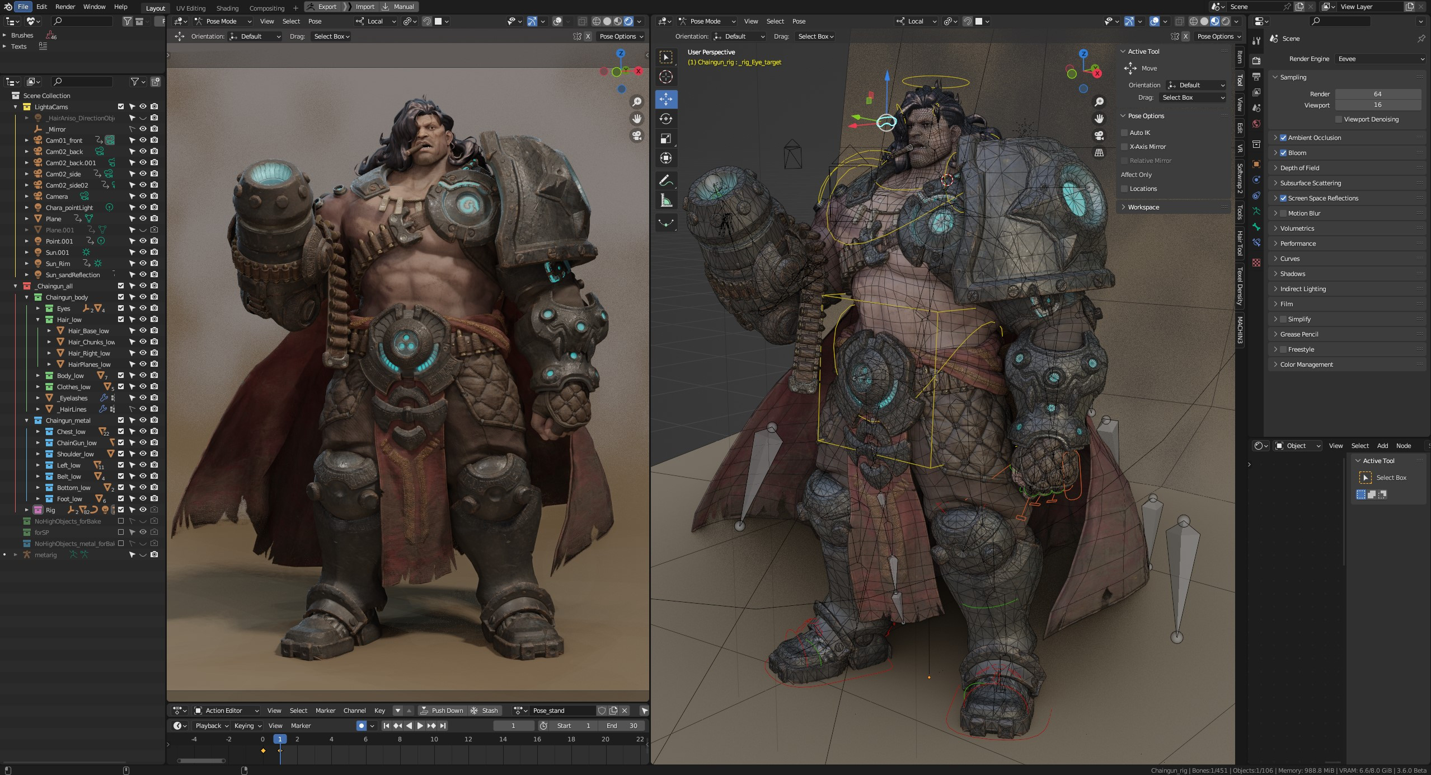
Task: Open World properties tab icon
Action: pos(1256,124)
